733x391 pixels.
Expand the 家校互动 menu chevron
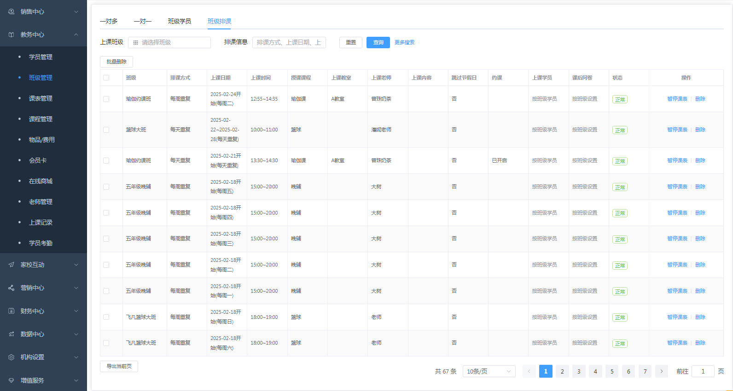tap(76, 265)
